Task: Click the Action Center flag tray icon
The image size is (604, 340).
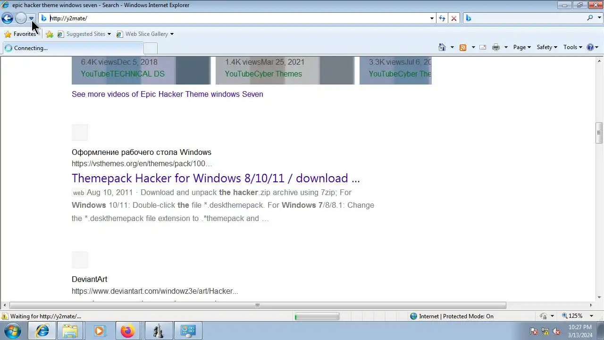Action: coord(534,331)
